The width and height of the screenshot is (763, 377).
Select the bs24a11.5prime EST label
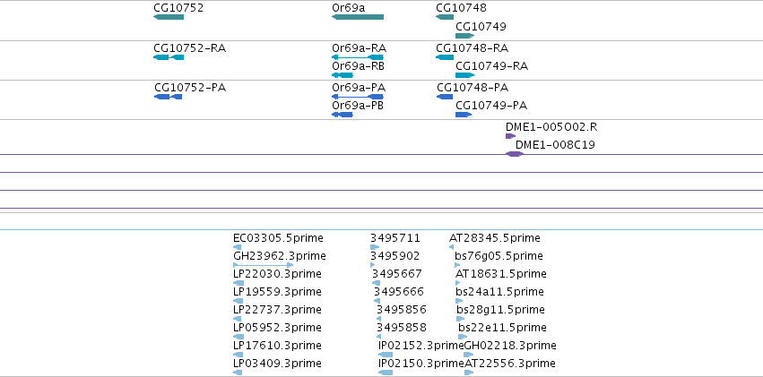[x=499, y=292]
